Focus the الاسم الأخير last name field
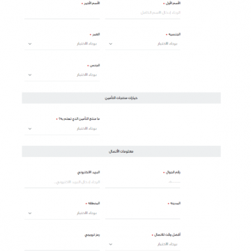The width and height of the screenshot is (251, 251). (x=62, y=13)
